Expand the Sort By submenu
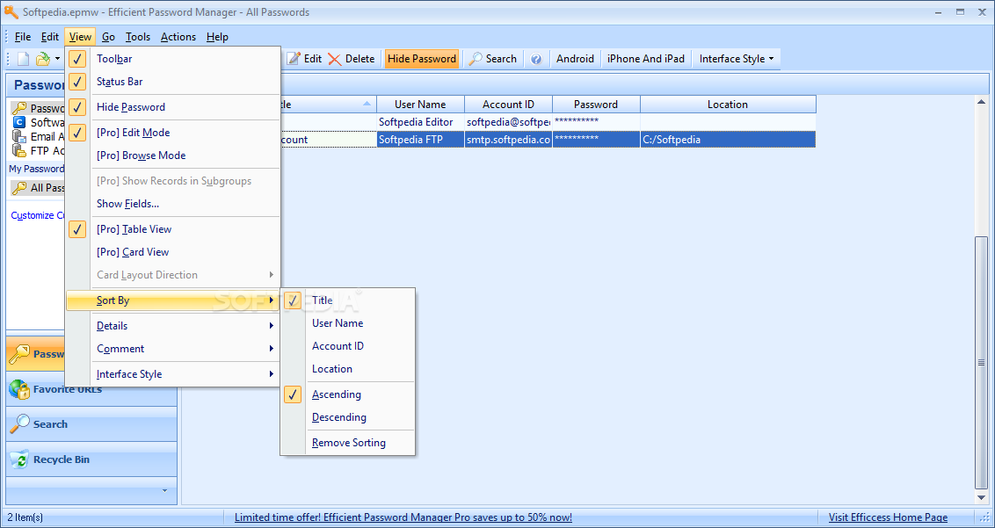 click(172, 300)
